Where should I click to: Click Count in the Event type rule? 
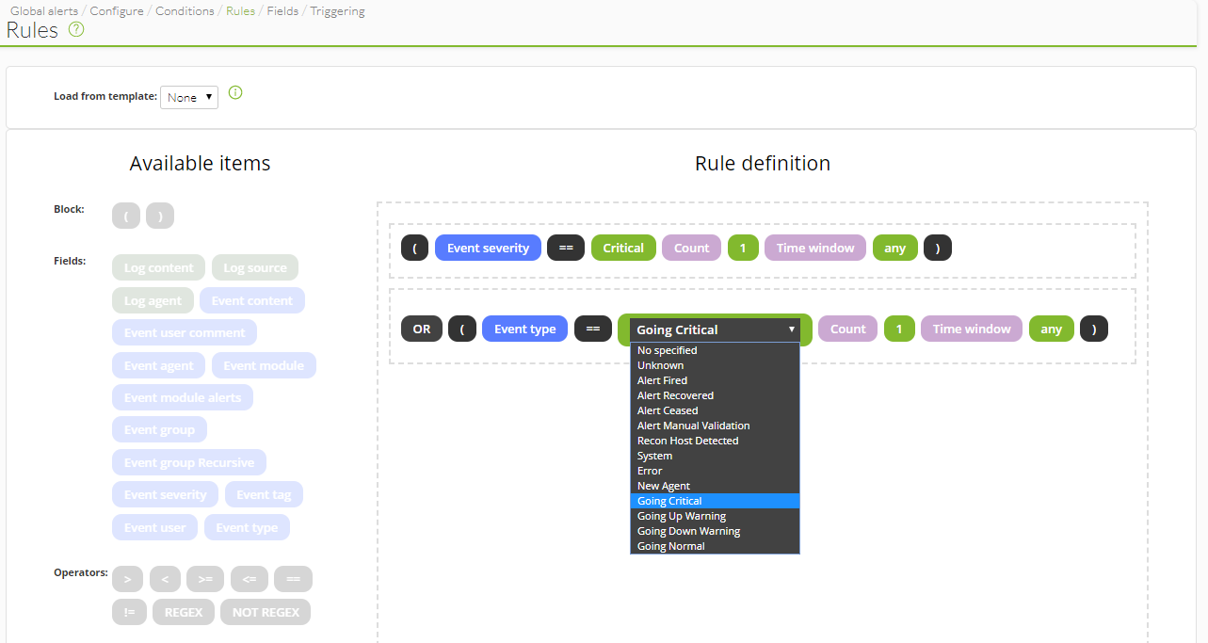pyautogui.click(x=847, y=330)
